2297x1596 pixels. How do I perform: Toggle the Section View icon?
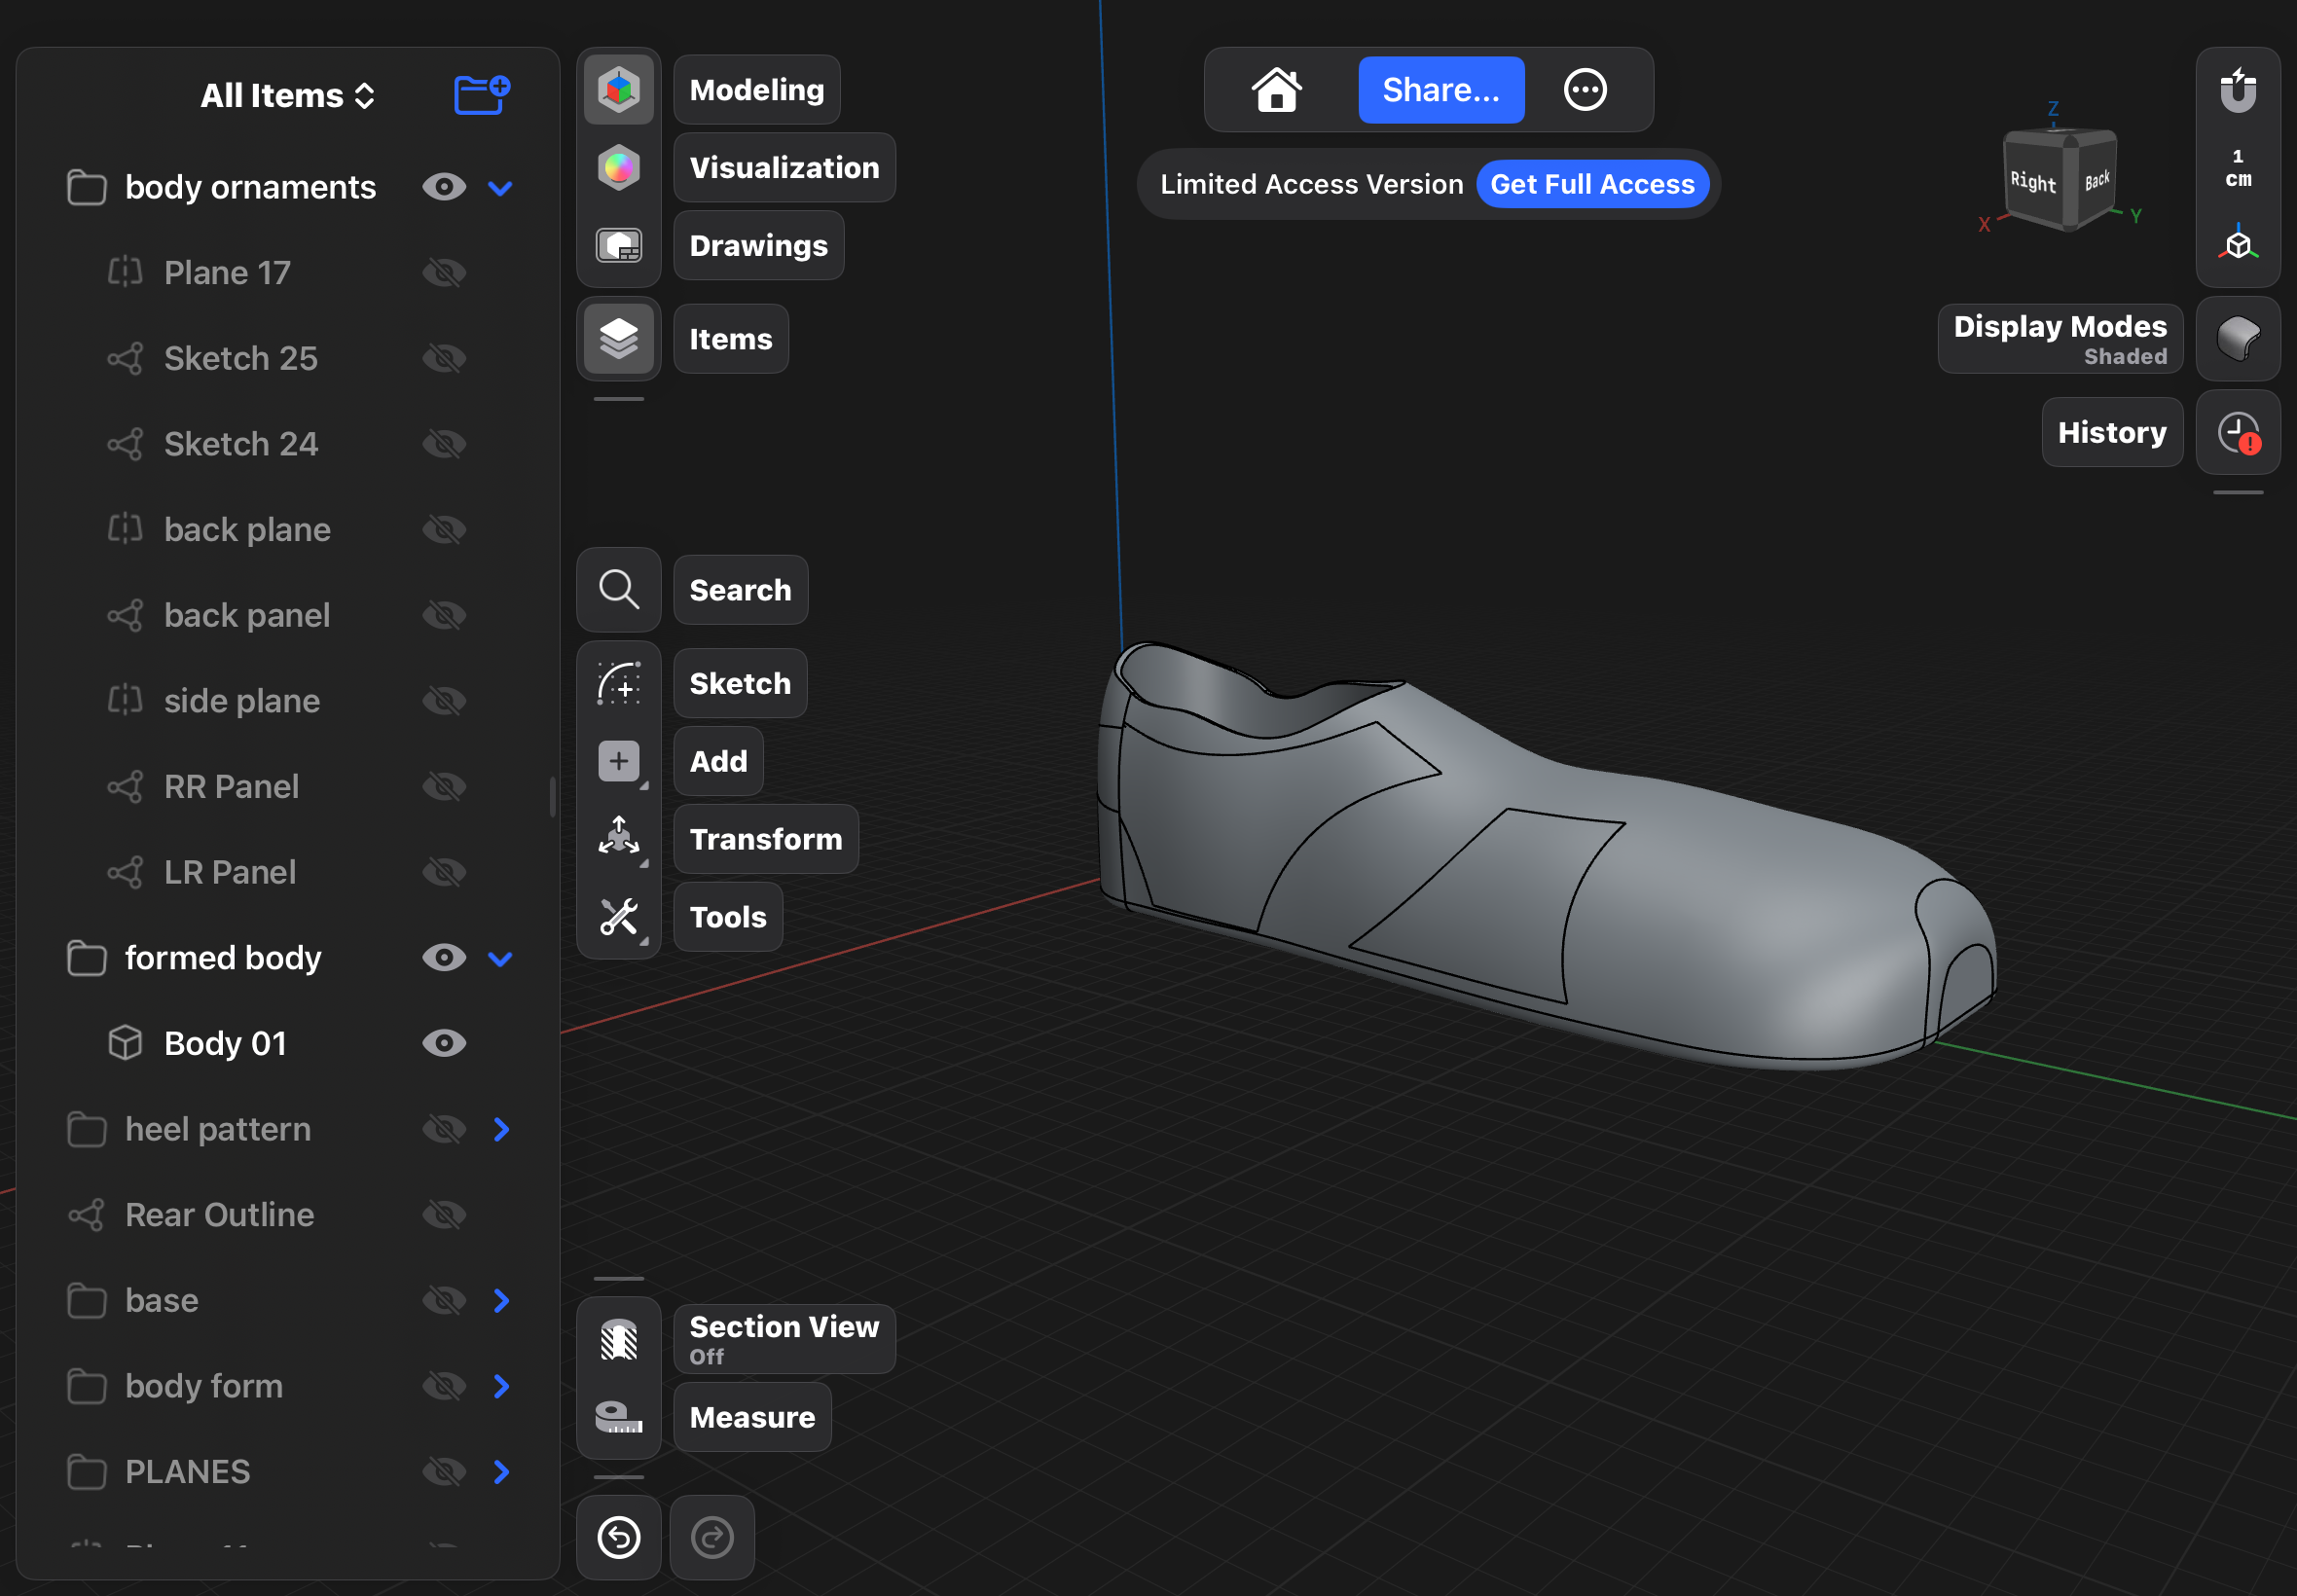618,1339
